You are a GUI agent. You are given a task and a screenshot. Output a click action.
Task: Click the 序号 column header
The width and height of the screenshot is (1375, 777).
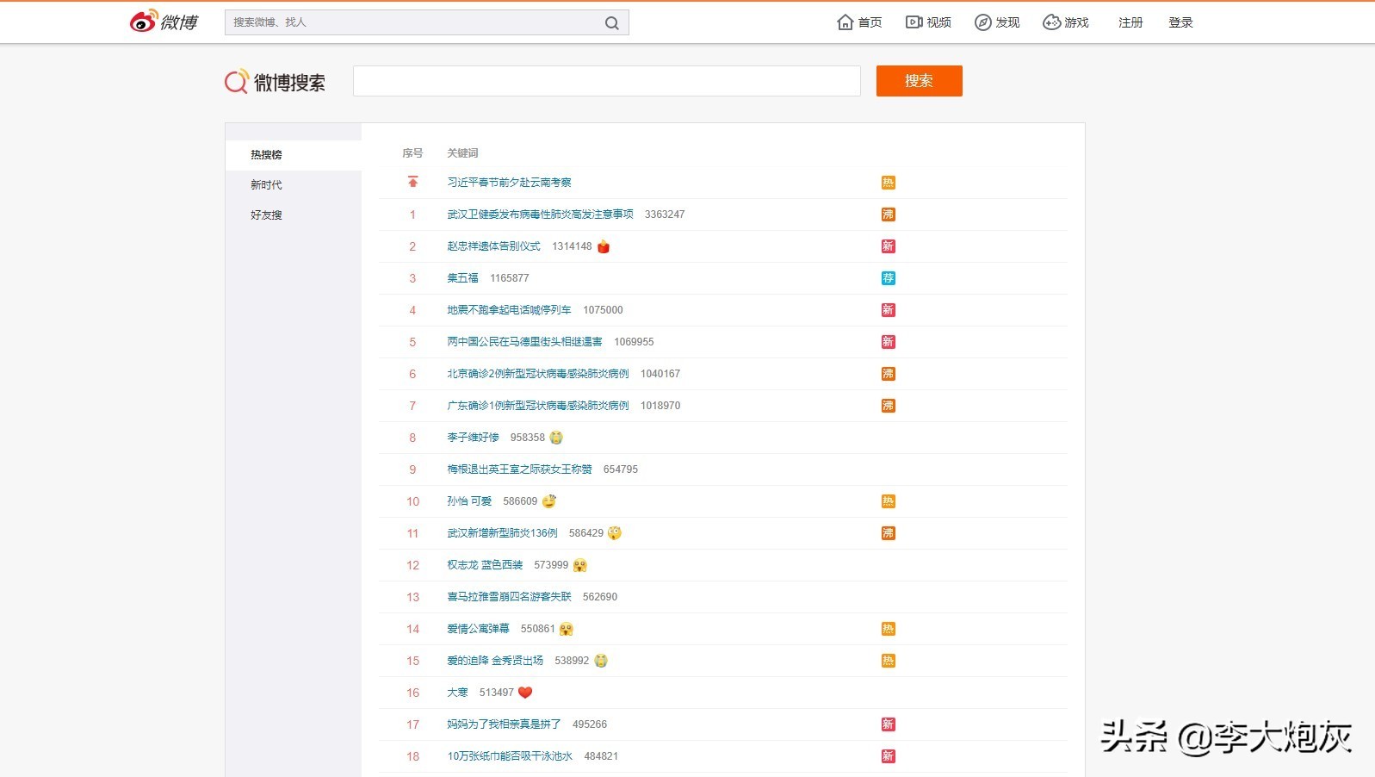tap(412, 153)
